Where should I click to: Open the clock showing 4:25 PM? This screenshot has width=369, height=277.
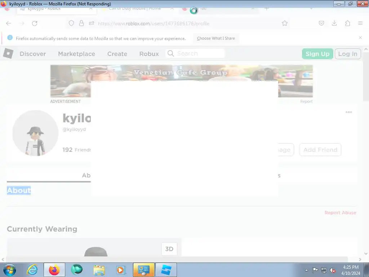pyautogui.click(x=351, y=270)
